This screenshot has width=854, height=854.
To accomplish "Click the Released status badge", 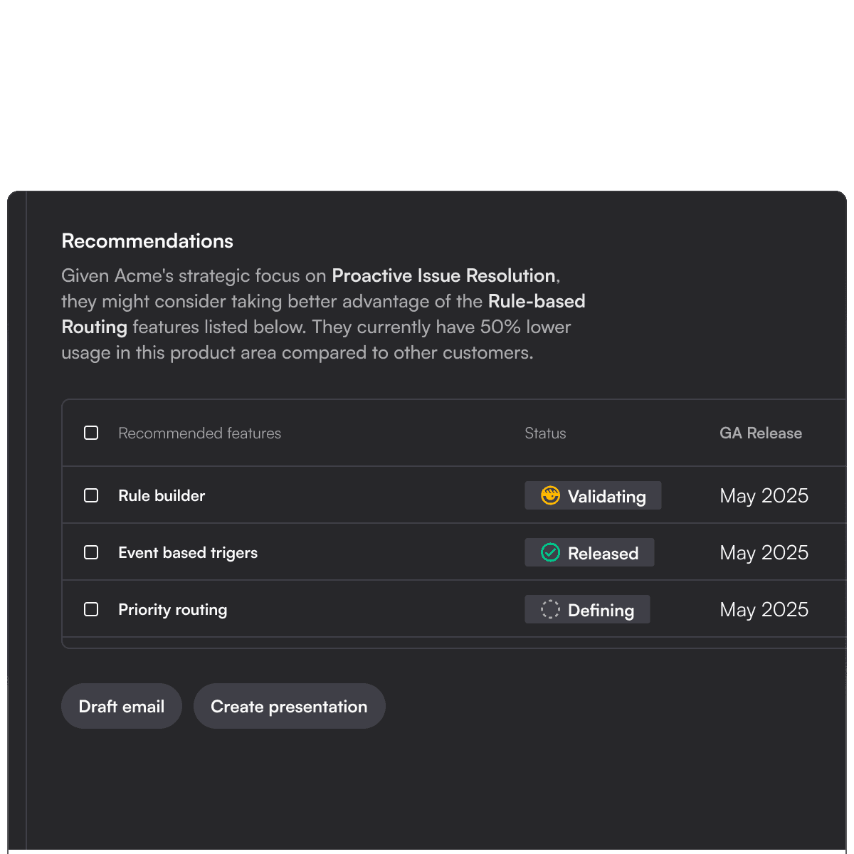I will 589,552.
